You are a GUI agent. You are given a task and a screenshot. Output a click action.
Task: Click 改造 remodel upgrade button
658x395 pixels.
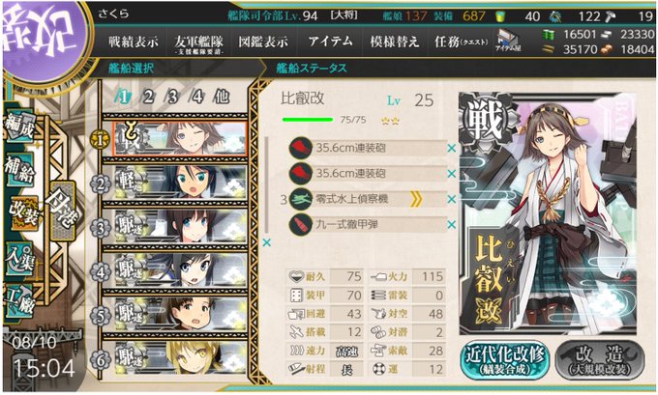pyautogui.click(x=600, y=360)
